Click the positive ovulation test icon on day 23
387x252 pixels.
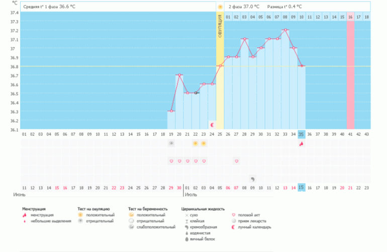pos(204,143)
